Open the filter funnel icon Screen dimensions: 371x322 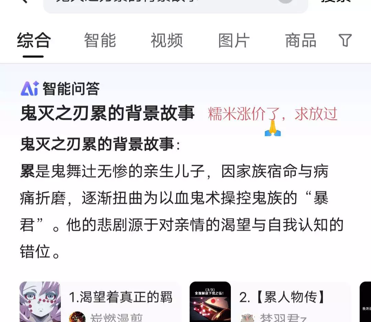pyautogui.click(x=345, y=40)
